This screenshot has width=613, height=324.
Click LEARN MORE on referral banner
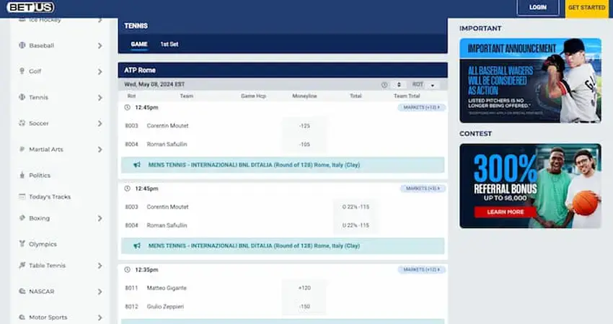tap(505, 212)
